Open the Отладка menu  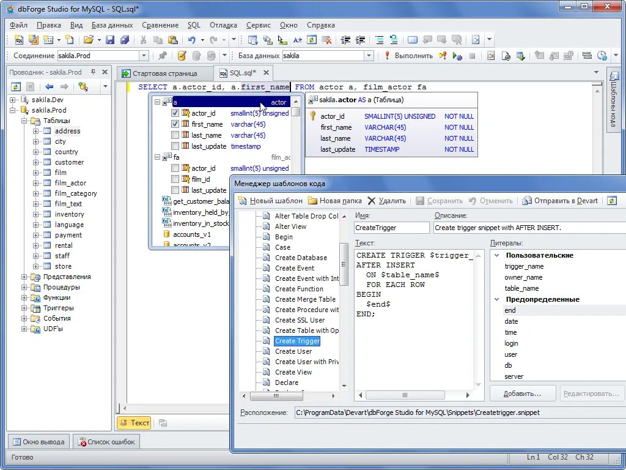223,24
